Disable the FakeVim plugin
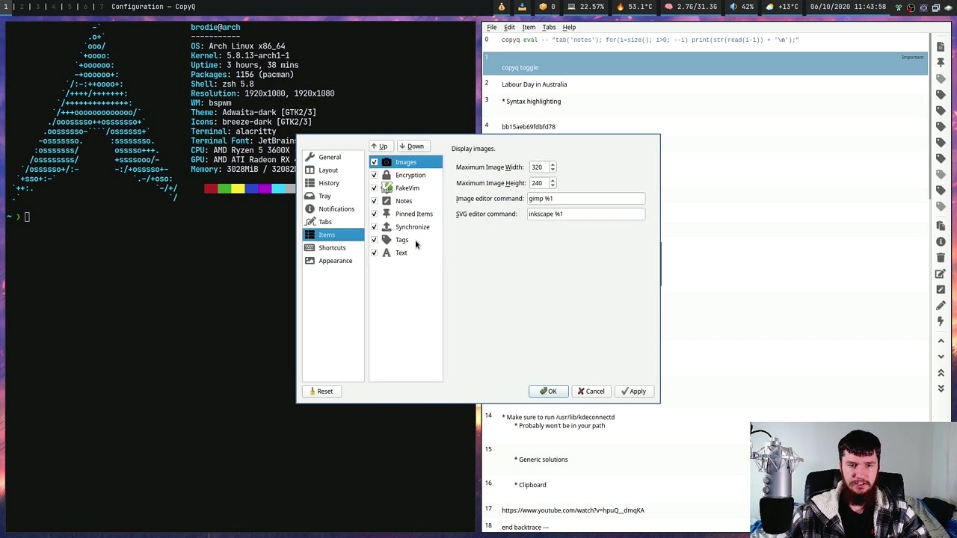Screen dimensions: 957x538 click(374, 188)
